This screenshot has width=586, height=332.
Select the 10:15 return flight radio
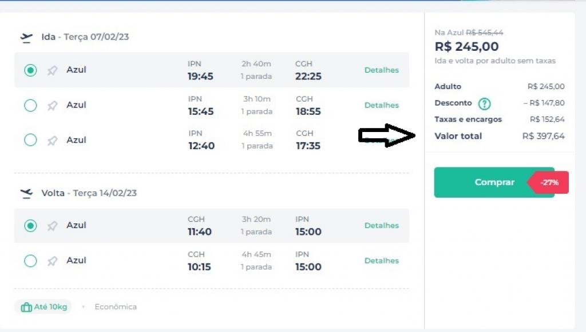click(30, 261)
